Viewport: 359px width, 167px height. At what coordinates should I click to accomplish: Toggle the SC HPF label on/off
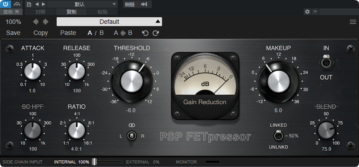point(33,106)
